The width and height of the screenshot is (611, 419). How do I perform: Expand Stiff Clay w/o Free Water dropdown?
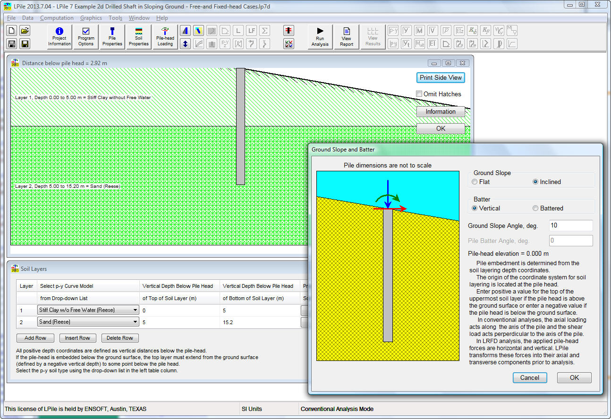136,310
